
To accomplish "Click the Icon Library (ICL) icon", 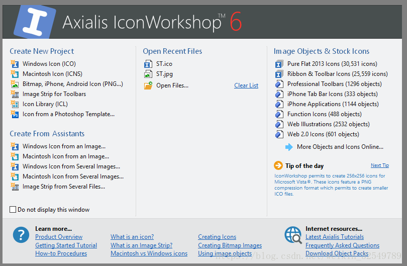I will point(15,104).
